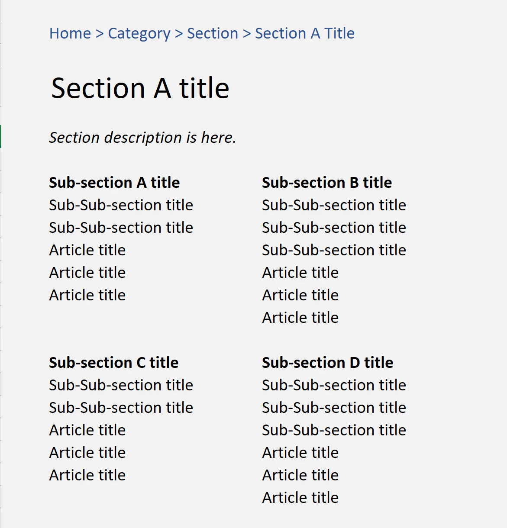Open Sub-section D title

pos(327,363)
